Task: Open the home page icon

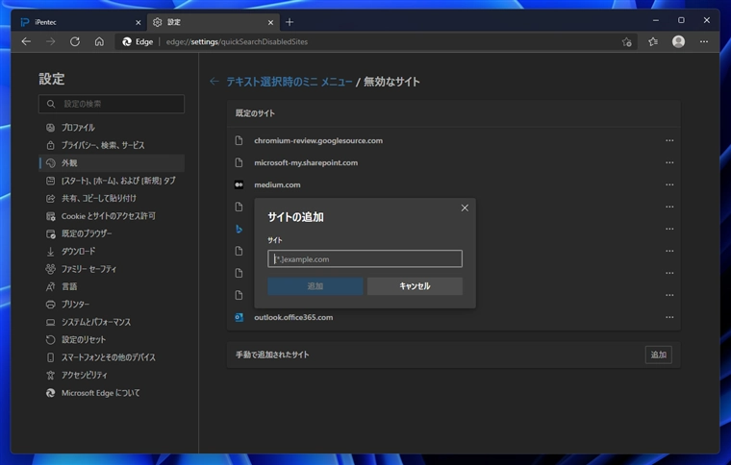Action: point(99,41)
